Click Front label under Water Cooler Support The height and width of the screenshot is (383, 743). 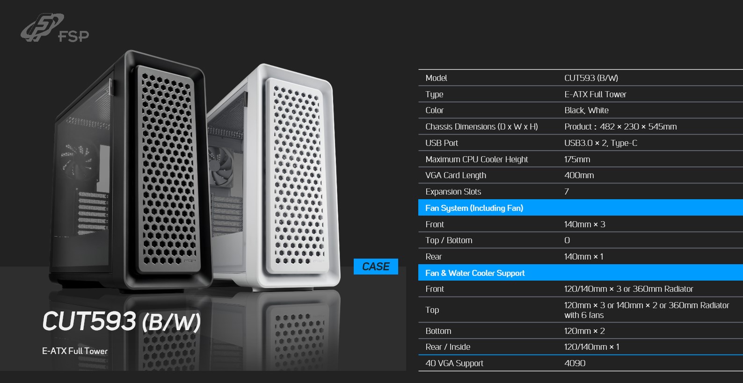(435, 289)
